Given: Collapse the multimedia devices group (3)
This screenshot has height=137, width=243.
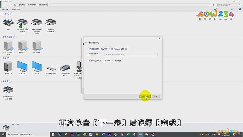Looking at the screenshot, I should click(2, 37).
